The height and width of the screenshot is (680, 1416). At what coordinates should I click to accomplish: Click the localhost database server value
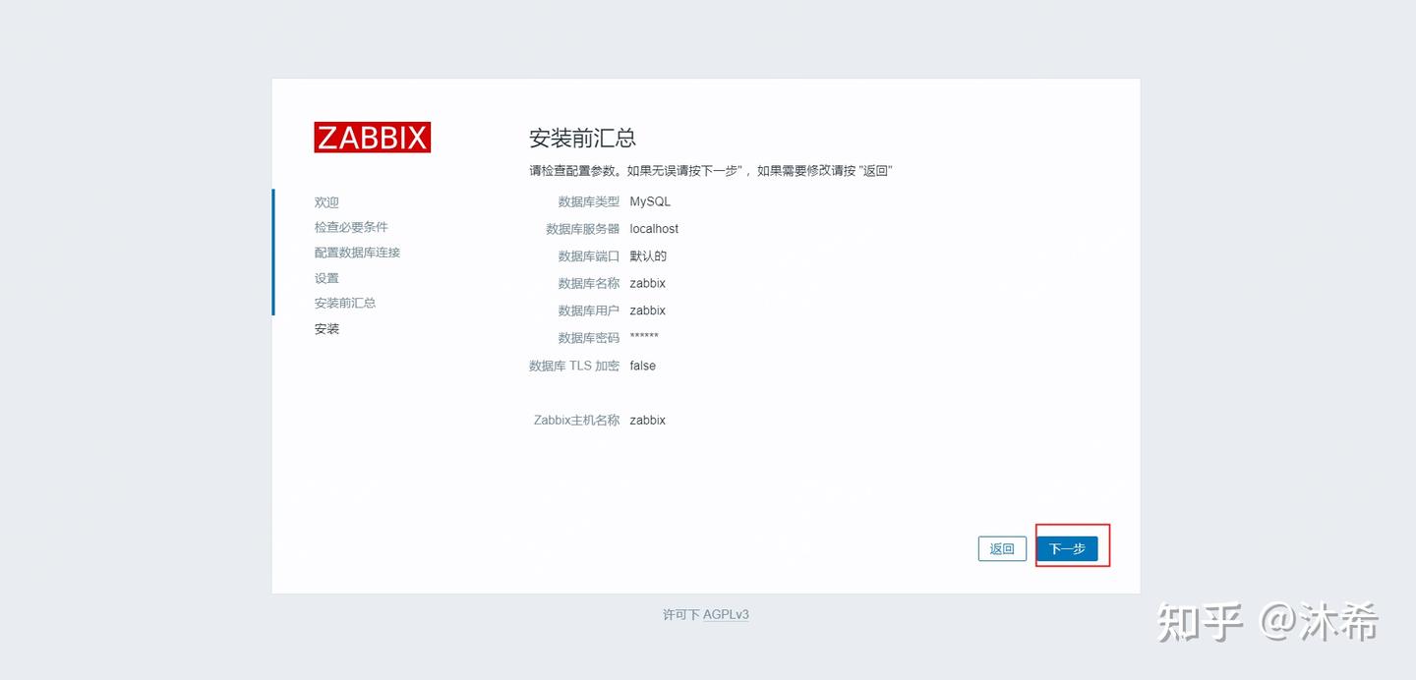[654, 228]
